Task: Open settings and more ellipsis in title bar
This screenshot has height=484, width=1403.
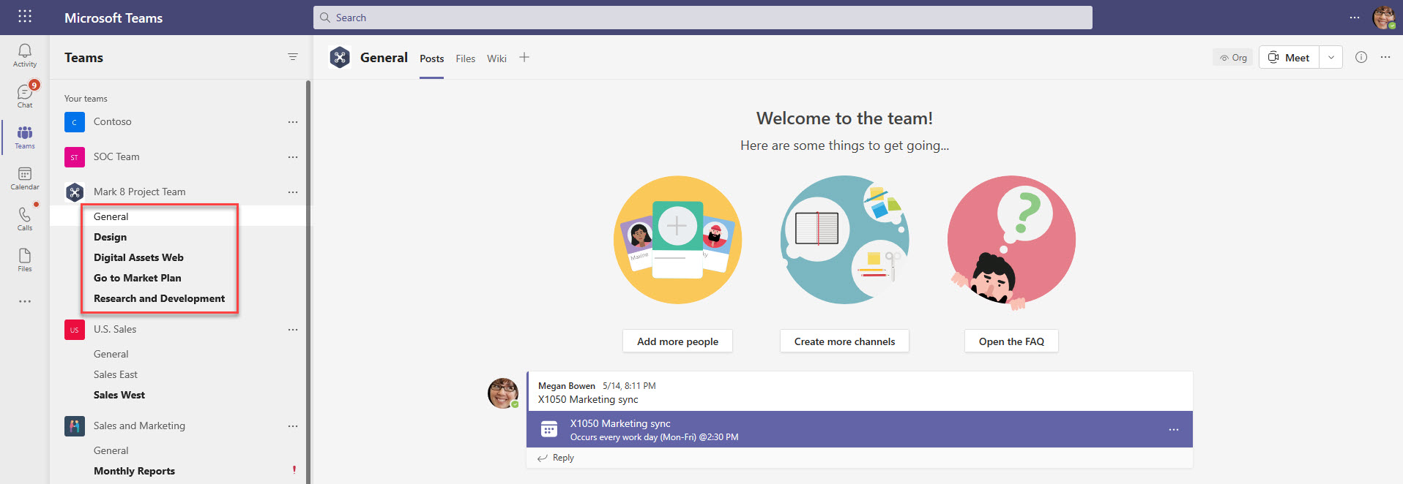Action: (x=1355, y=18)
